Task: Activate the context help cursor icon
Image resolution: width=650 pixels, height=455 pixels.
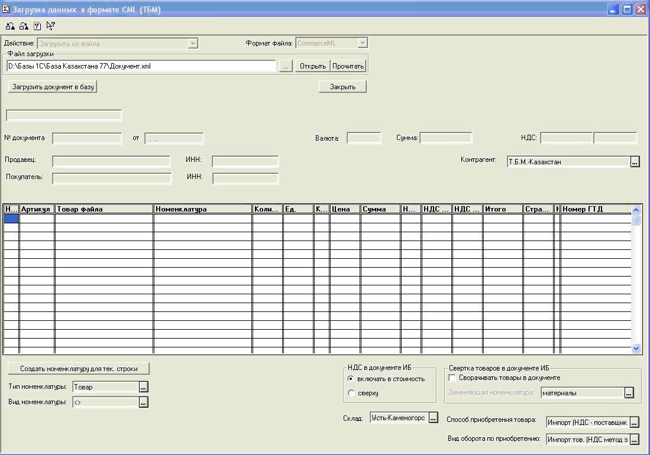Action: (x=51, y=26)
